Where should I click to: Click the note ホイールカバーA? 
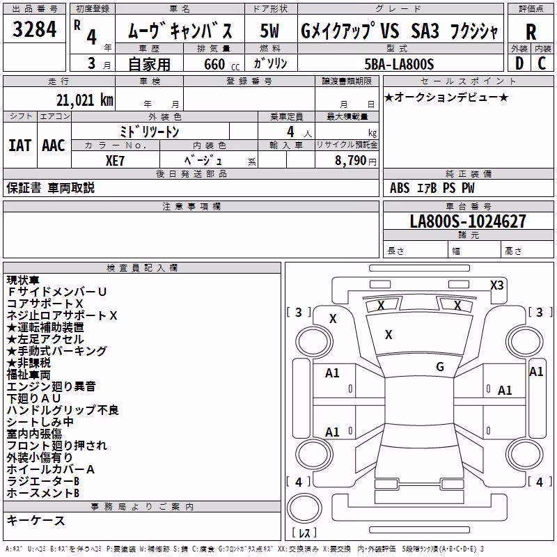[x=50, y=469]
